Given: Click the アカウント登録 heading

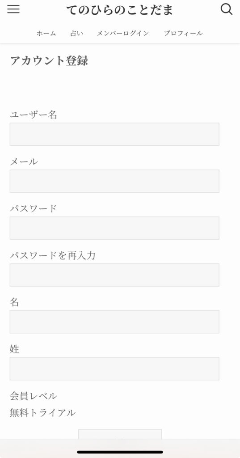Looking at the screenshot, I should click(49, 61).
